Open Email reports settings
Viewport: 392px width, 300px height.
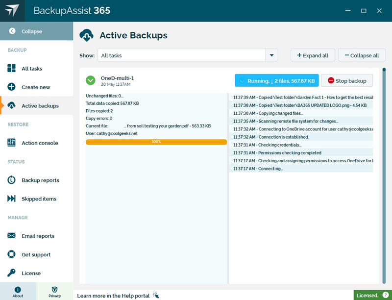coord(36,236)
